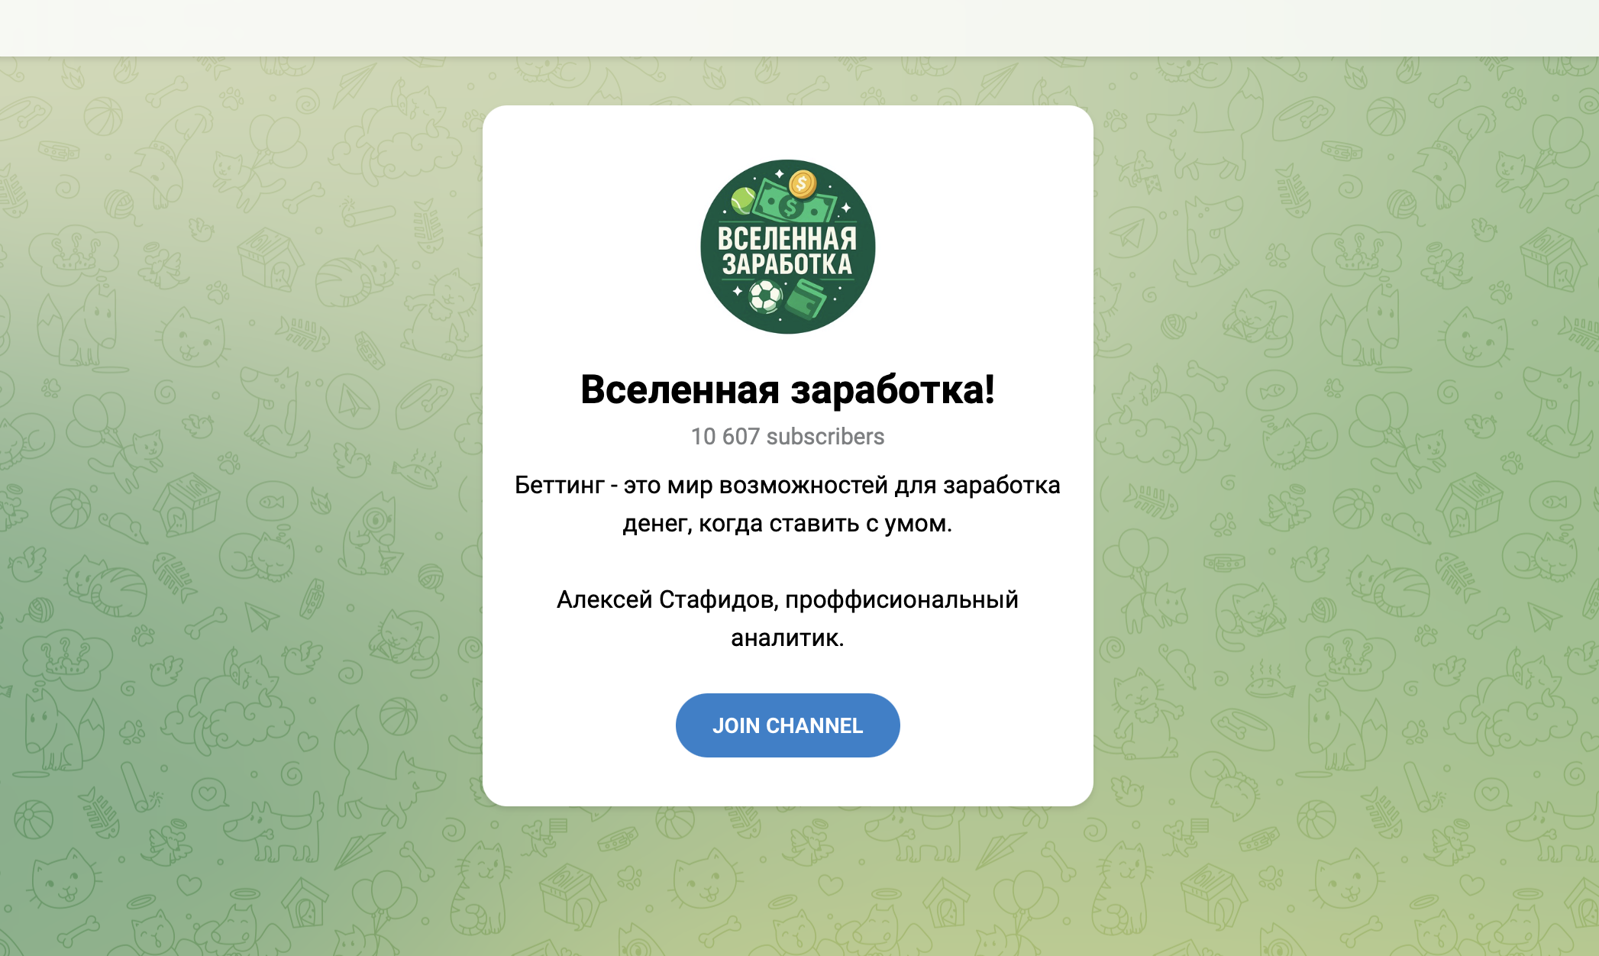The height and width of the screenshot is (956, 1599).
Task: Click the ЗАРАБОТКА word inside the logo
Action: pos(787,264)
